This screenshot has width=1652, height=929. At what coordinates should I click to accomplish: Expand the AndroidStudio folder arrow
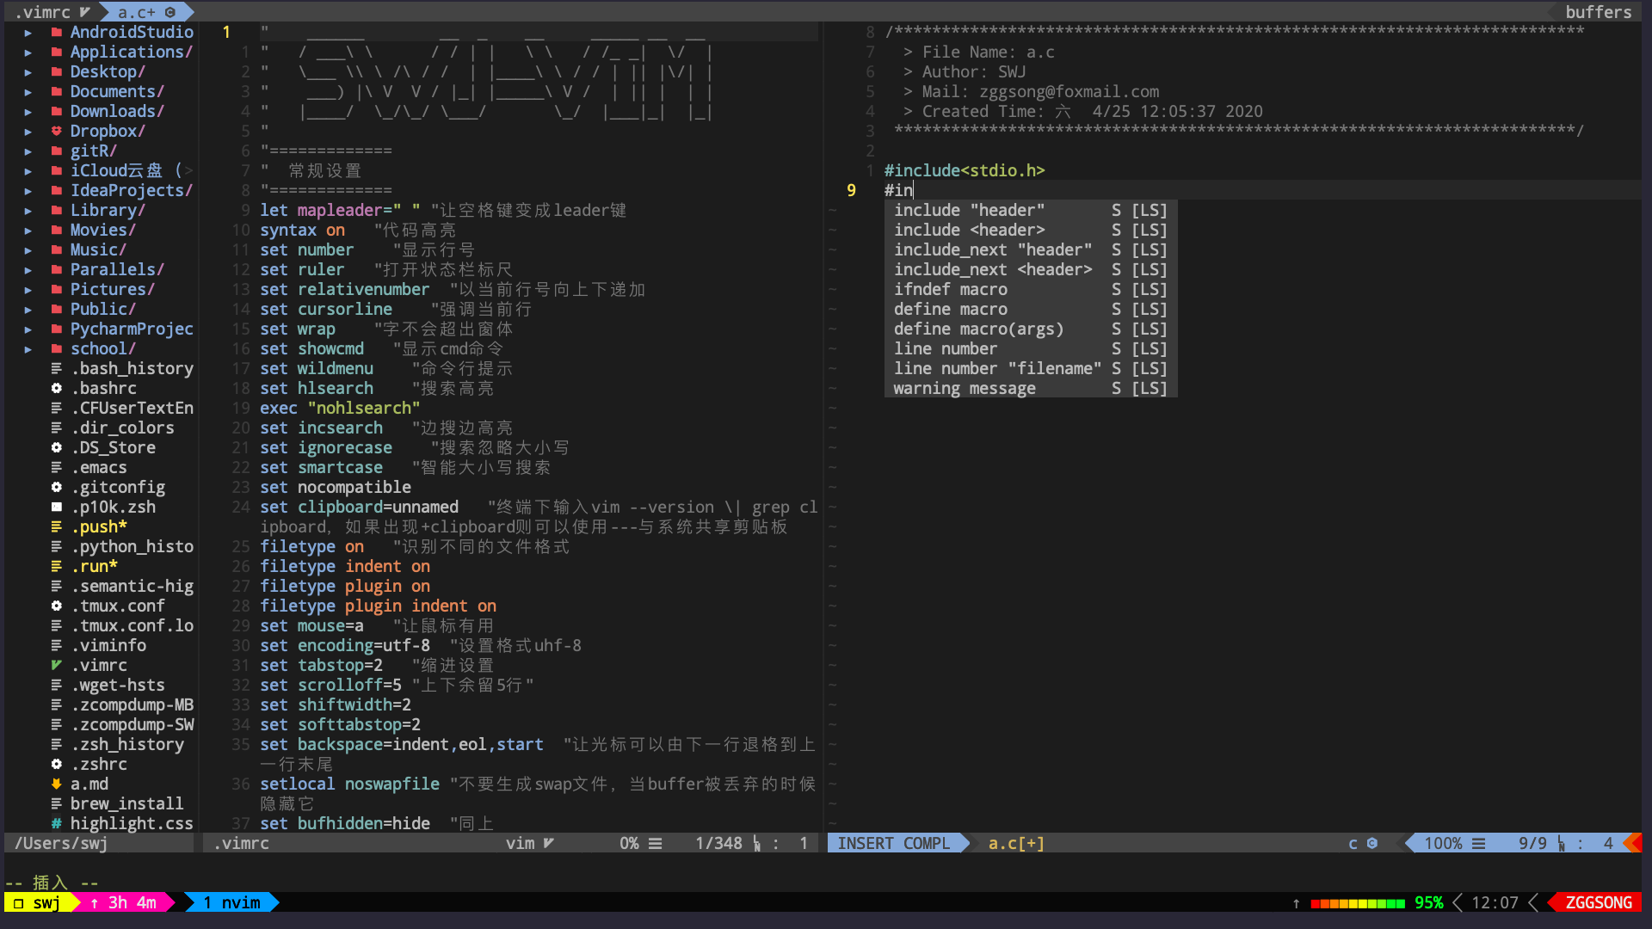click(28, 33)
